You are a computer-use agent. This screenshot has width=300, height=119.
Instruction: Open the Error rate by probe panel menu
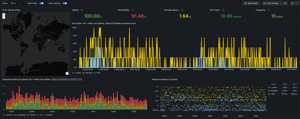11,10
